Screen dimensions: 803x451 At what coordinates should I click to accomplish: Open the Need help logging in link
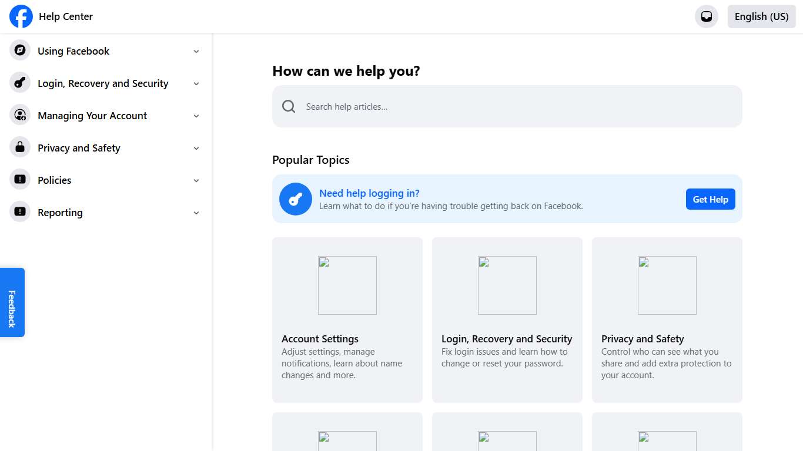click(x=369, y=193)
